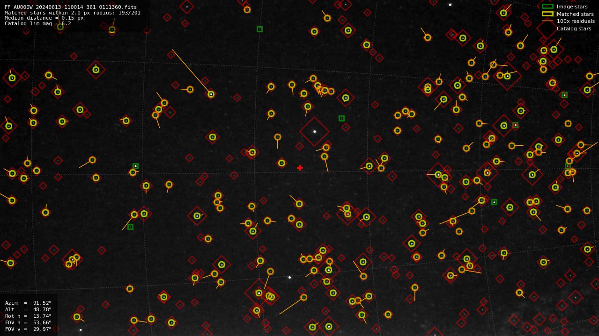This screenshot has height=336, width=599.
Task: Click the "Azim = 91.52°" readout
Action: [28, 303]
